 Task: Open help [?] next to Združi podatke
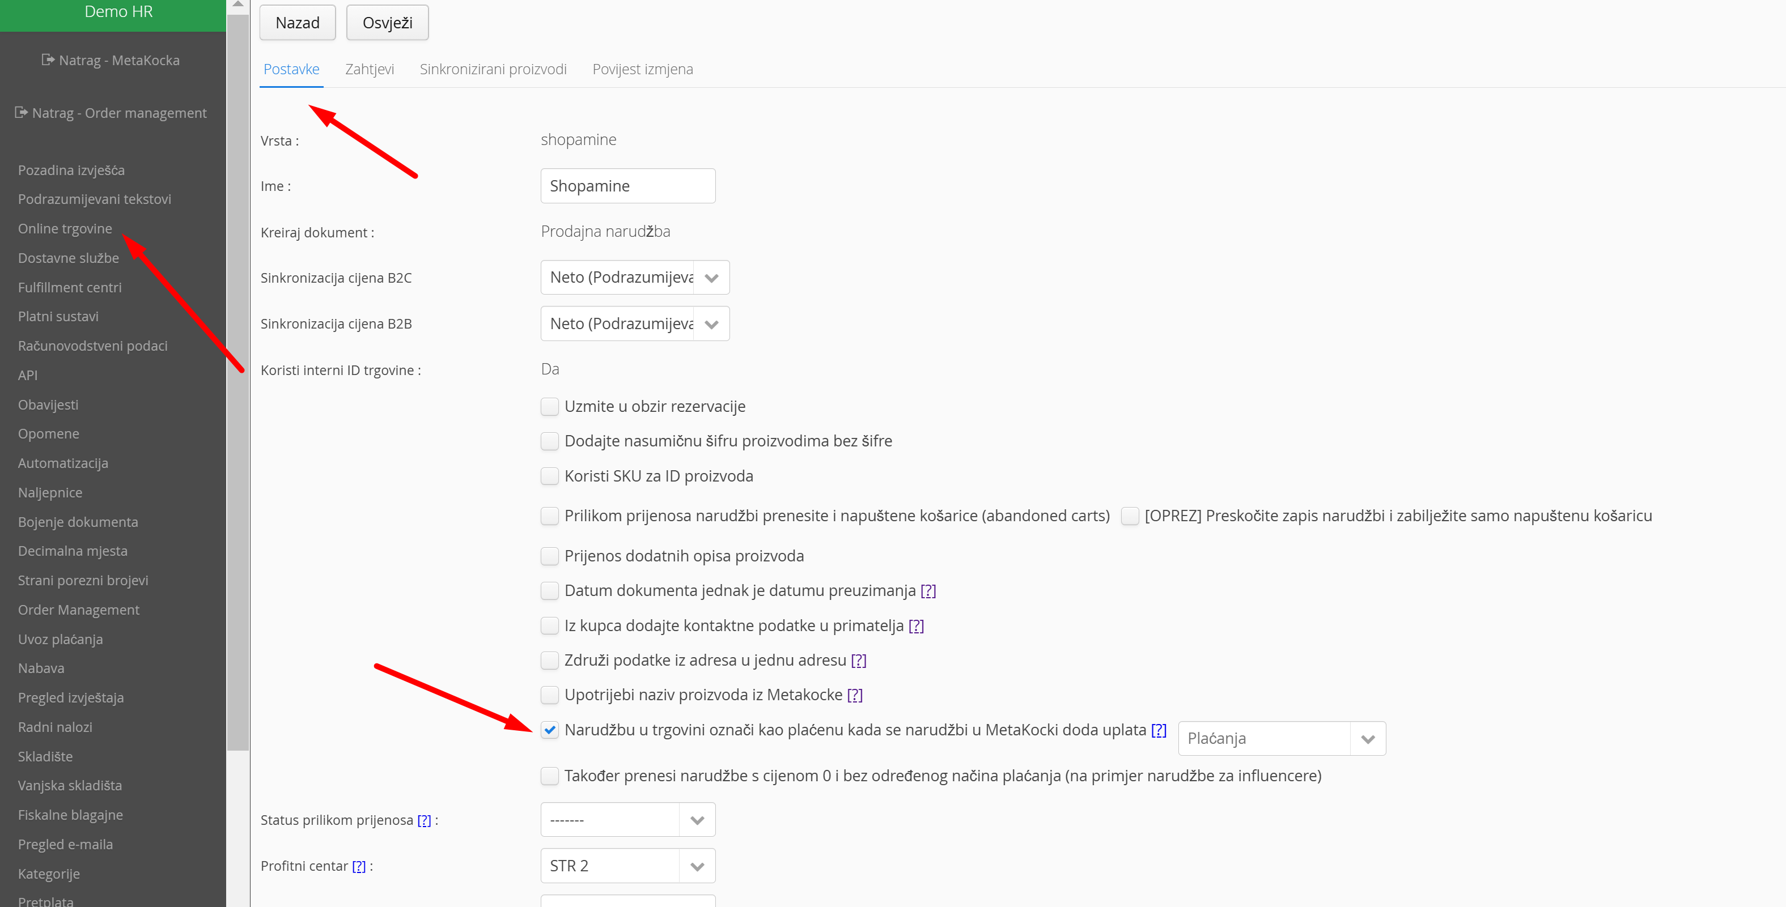(x=858, y=661)
